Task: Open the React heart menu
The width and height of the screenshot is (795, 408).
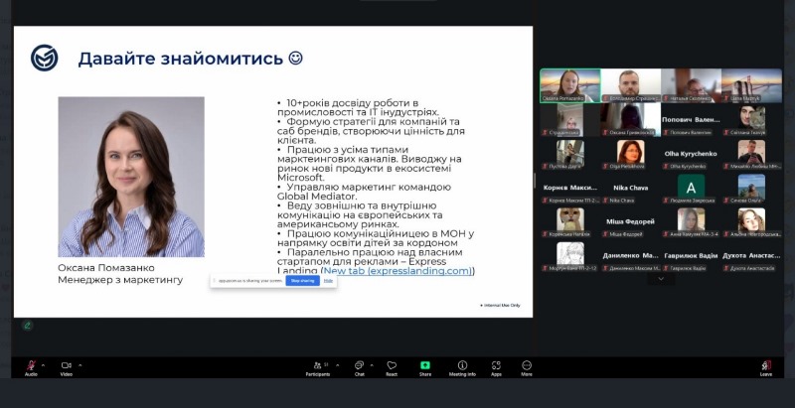Action: click(x=392, y=368)
